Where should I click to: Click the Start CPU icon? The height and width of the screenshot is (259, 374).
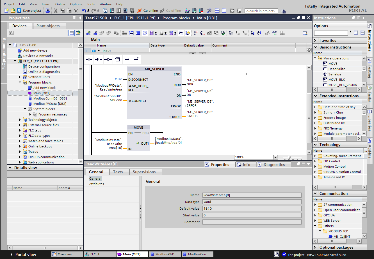click(x=194, y=11)
